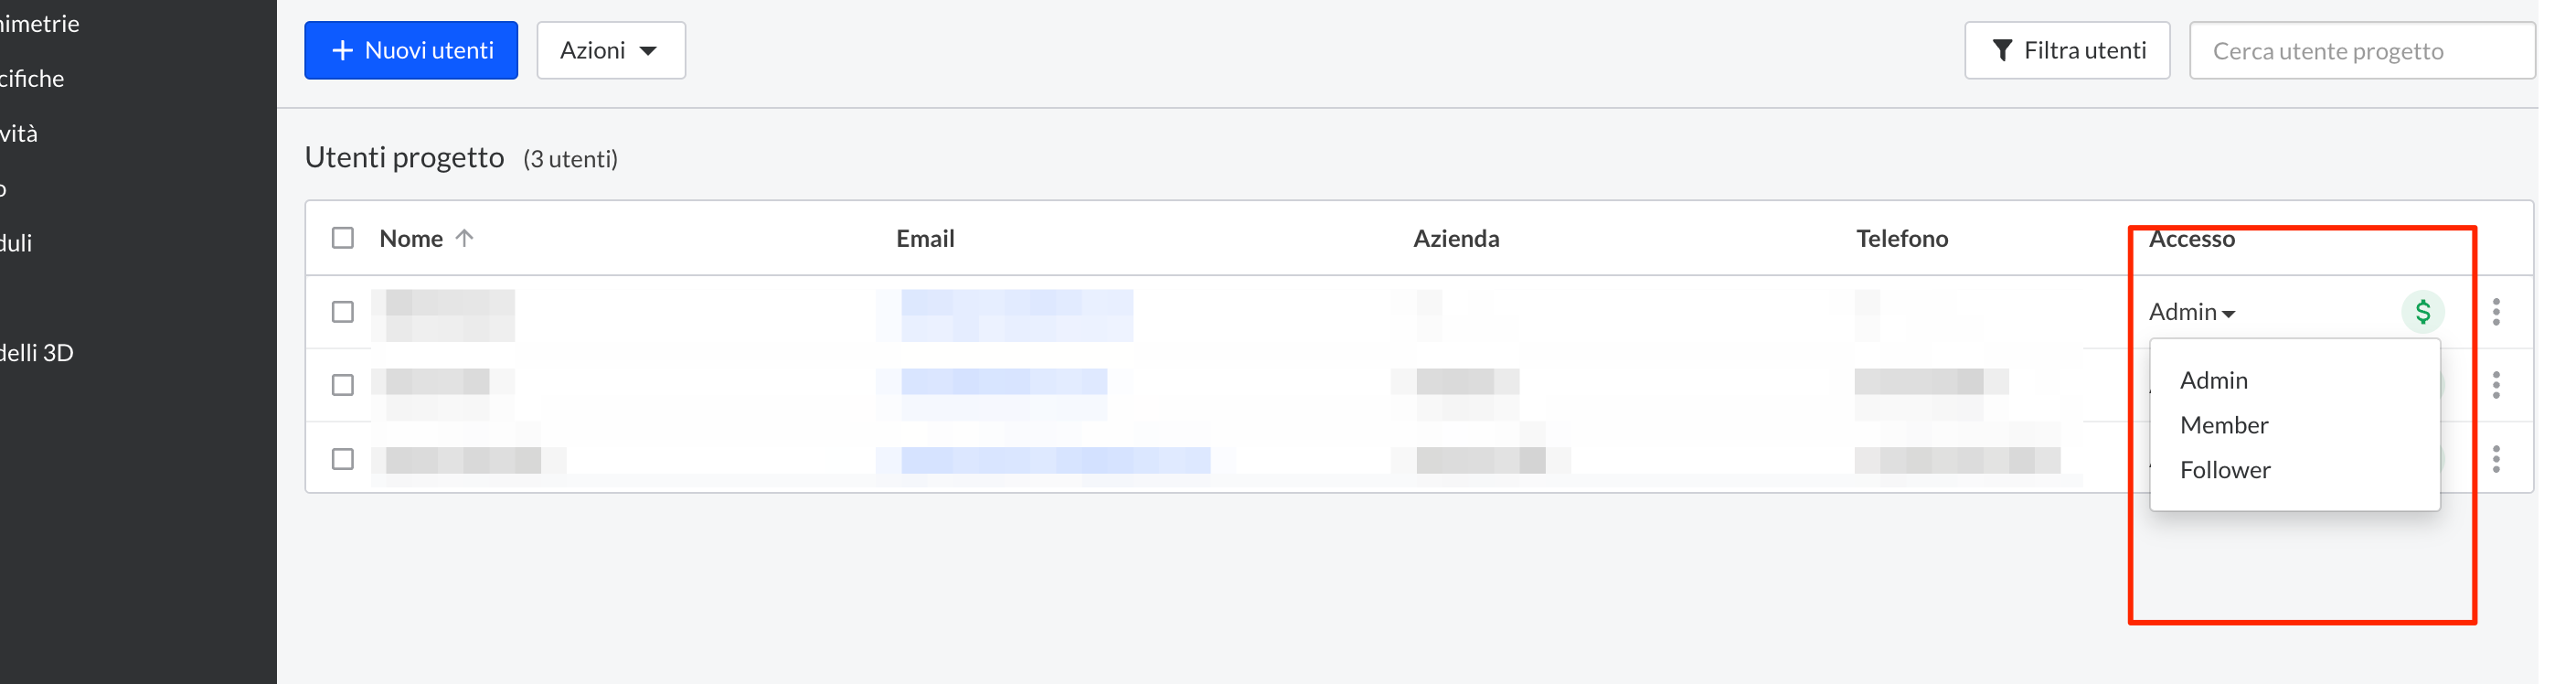Viewport: 2576px width, 684px height.
Task: Check the third user row checkbox
Action: [343, 459]
